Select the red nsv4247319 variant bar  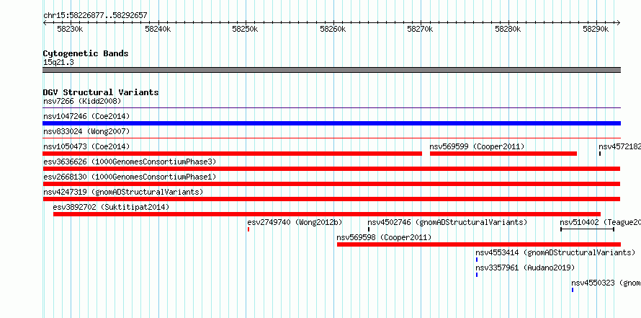[331, 199]
